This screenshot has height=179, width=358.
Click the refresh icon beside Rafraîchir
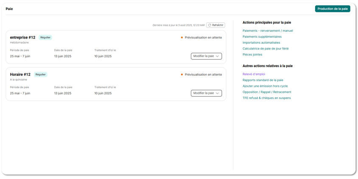[x=210, y=25]
